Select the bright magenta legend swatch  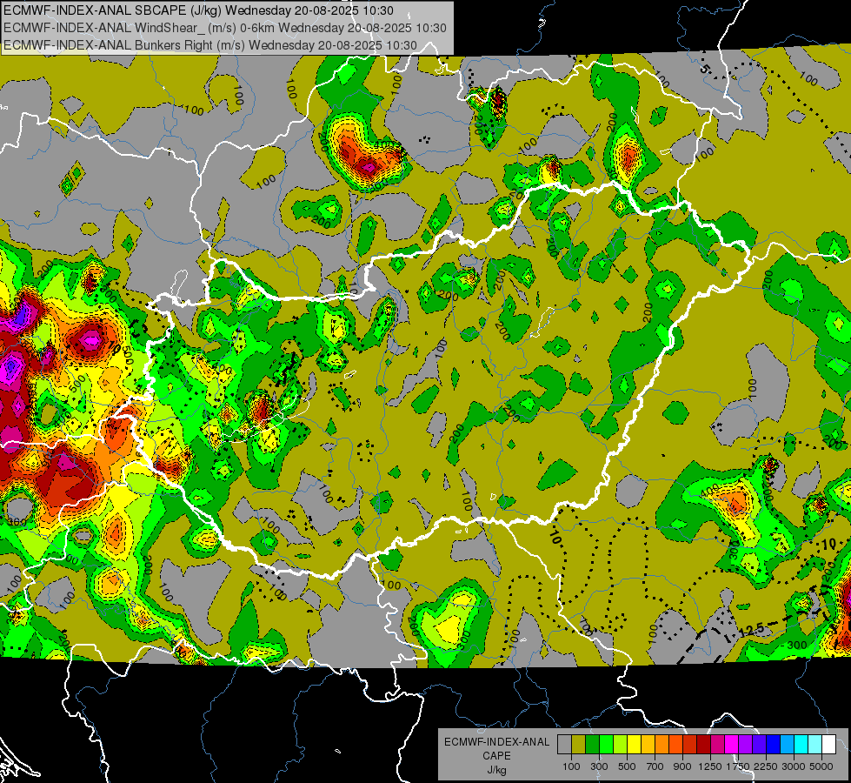[x=732, y=744]
